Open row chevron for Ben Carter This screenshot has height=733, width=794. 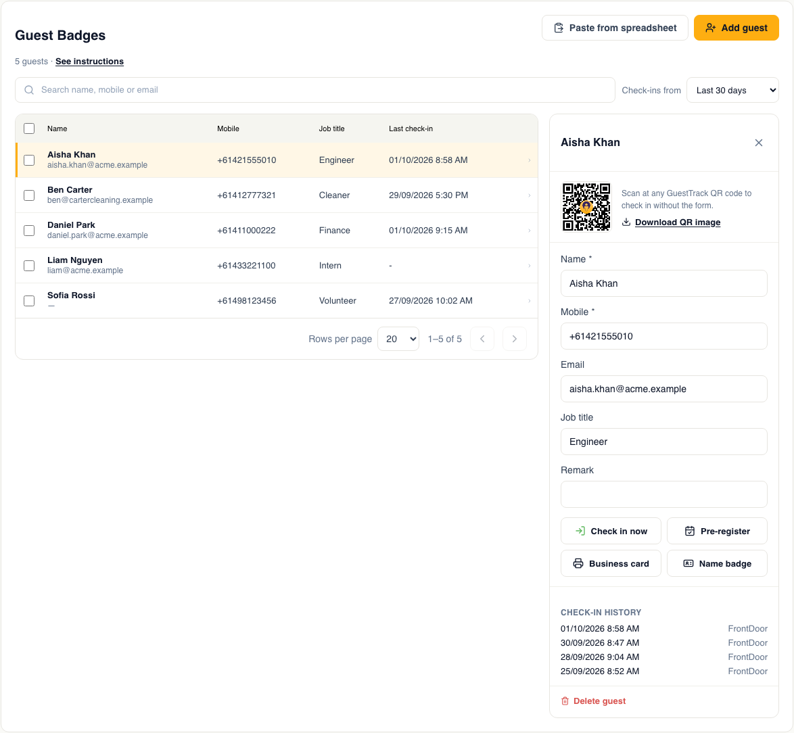point(529,195)
